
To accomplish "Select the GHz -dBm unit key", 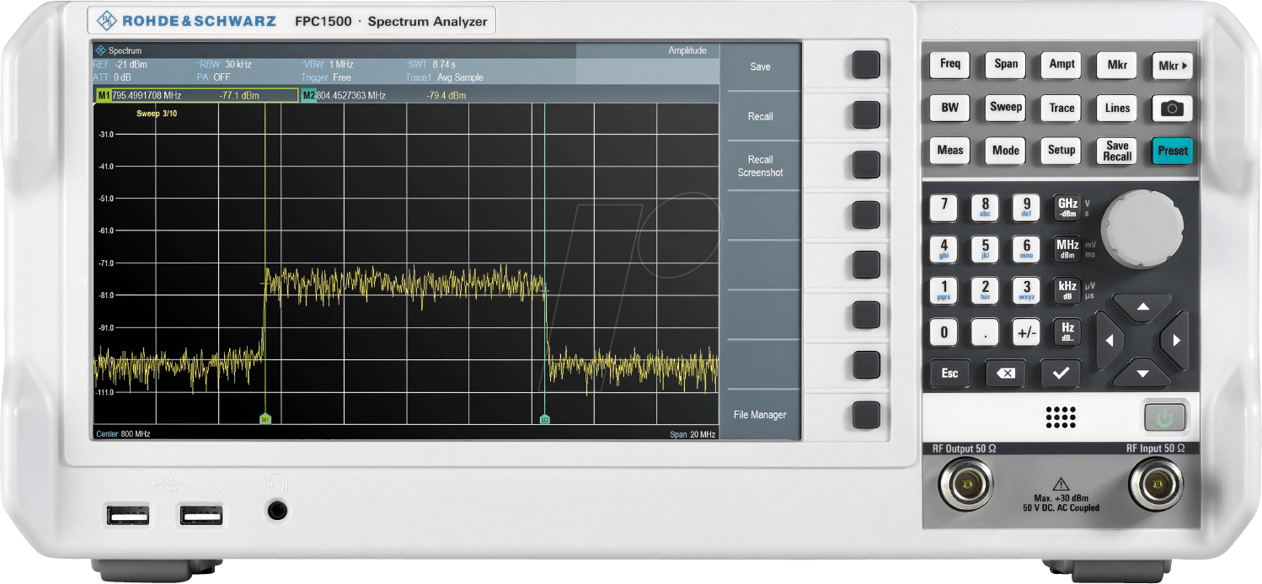I will point(1067,207).
